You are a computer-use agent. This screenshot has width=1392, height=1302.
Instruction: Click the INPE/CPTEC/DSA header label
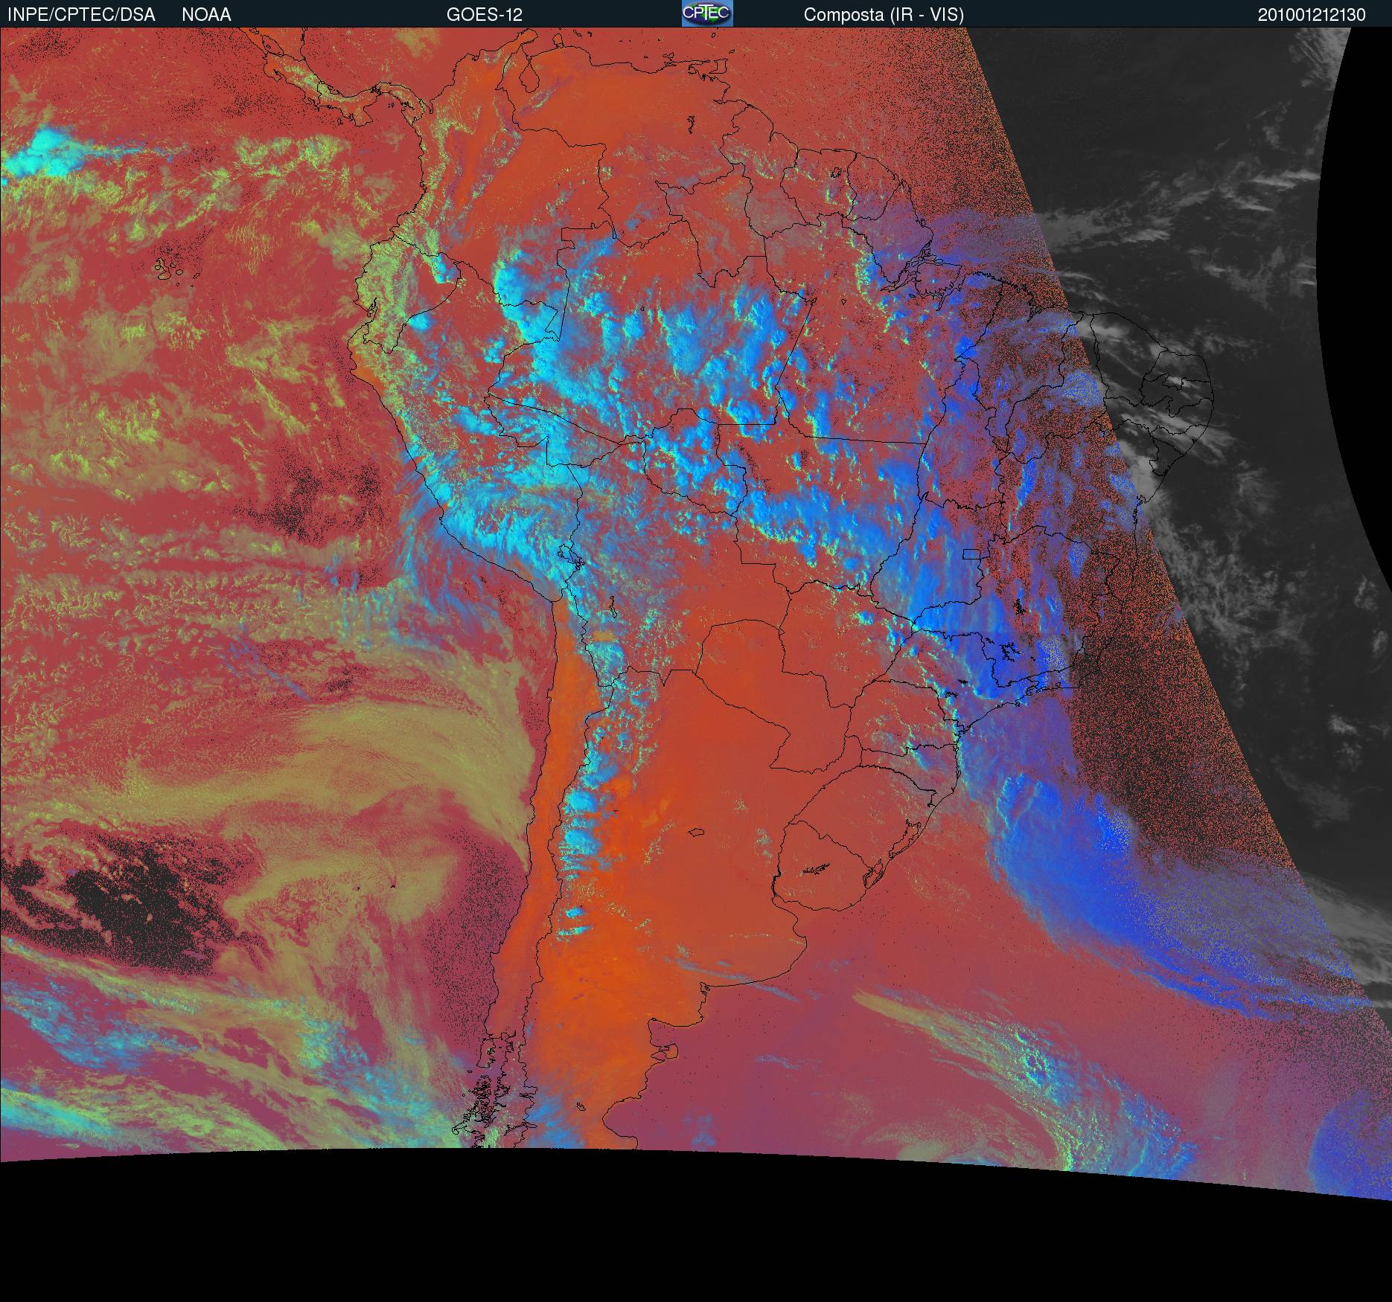81,14
